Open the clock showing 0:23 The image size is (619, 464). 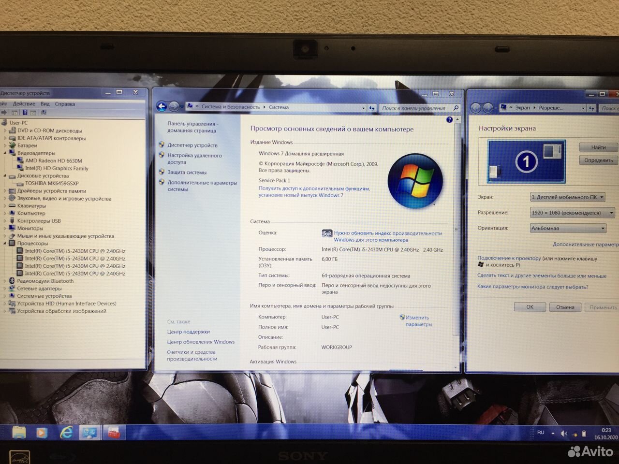[606, 434]
